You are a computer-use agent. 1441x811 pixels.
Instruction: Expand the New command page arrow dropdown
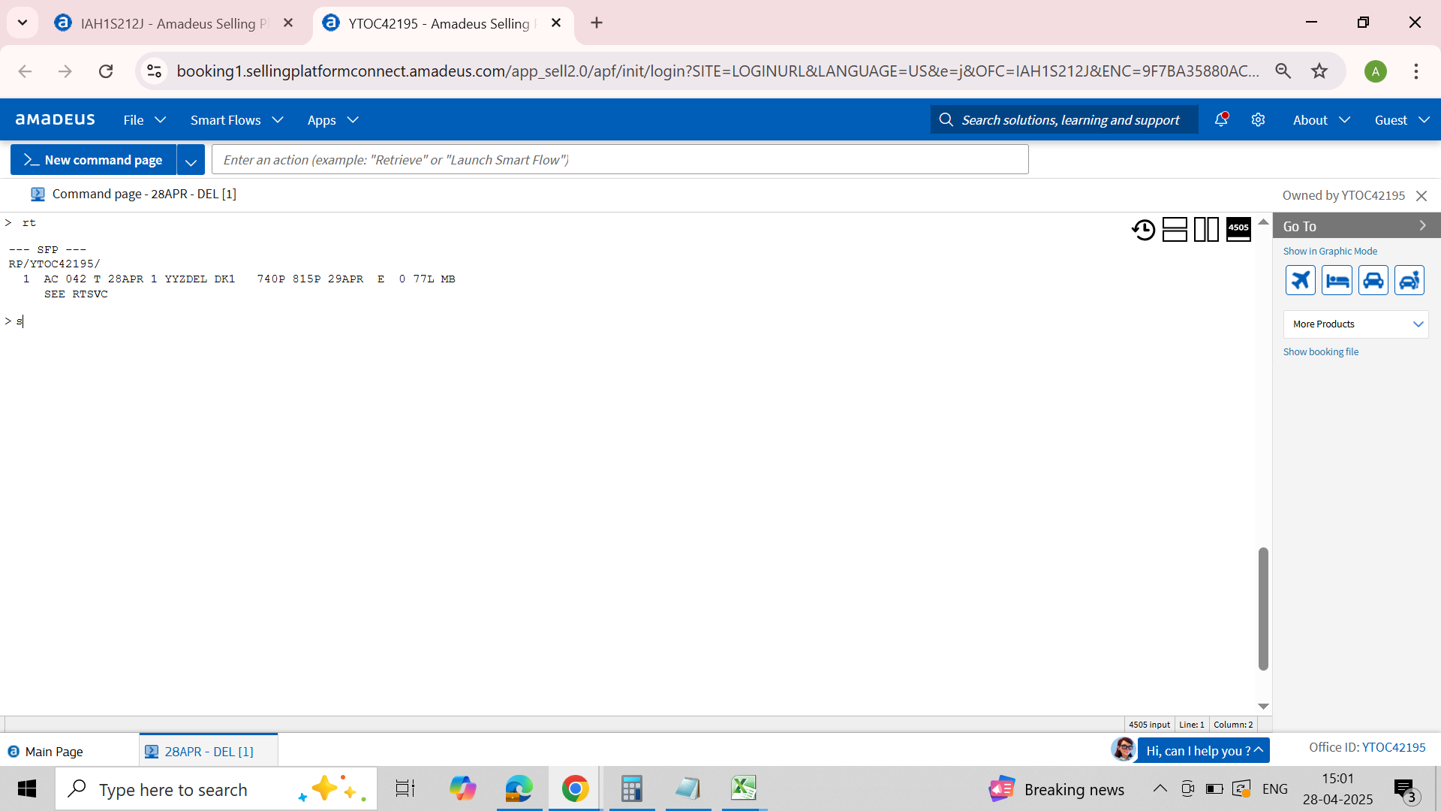click(x=191, y=161)
